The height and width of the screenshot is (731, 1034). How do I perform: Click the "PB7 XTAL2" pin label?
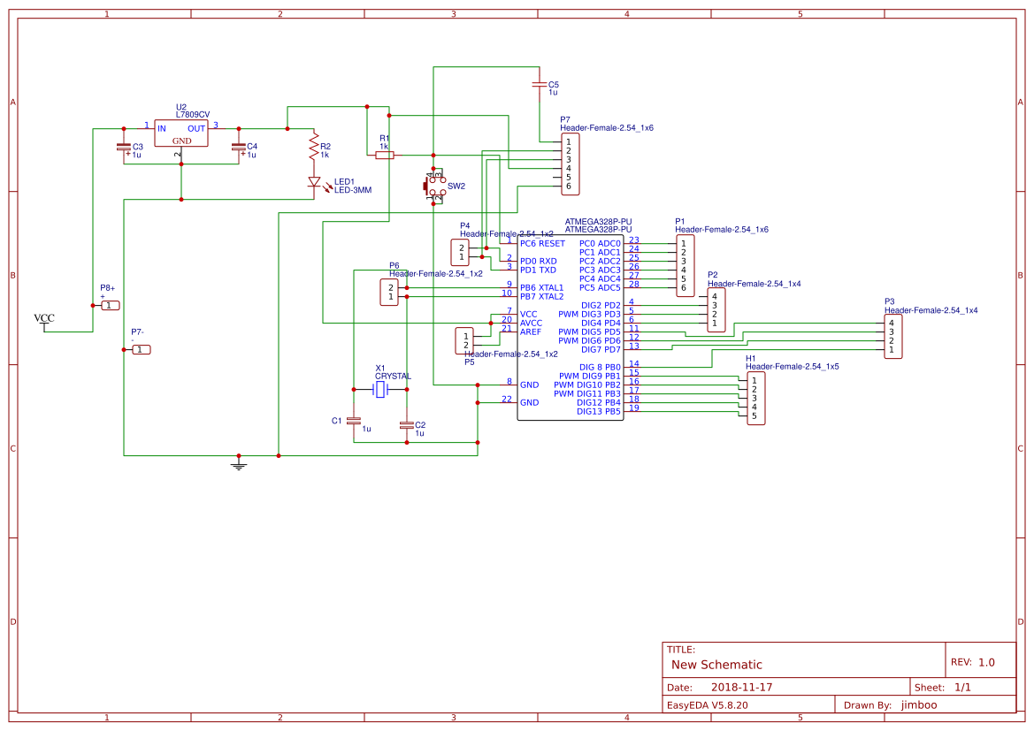(x=542, y=297)
